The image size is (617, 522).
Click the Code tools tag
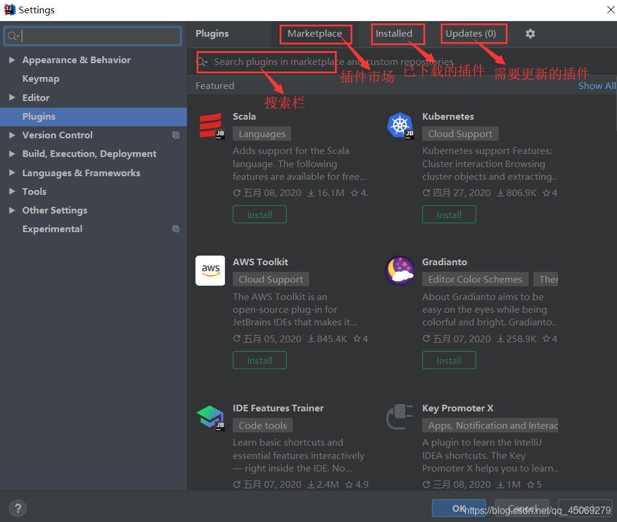pyautogui.click(x=262, y=425)
